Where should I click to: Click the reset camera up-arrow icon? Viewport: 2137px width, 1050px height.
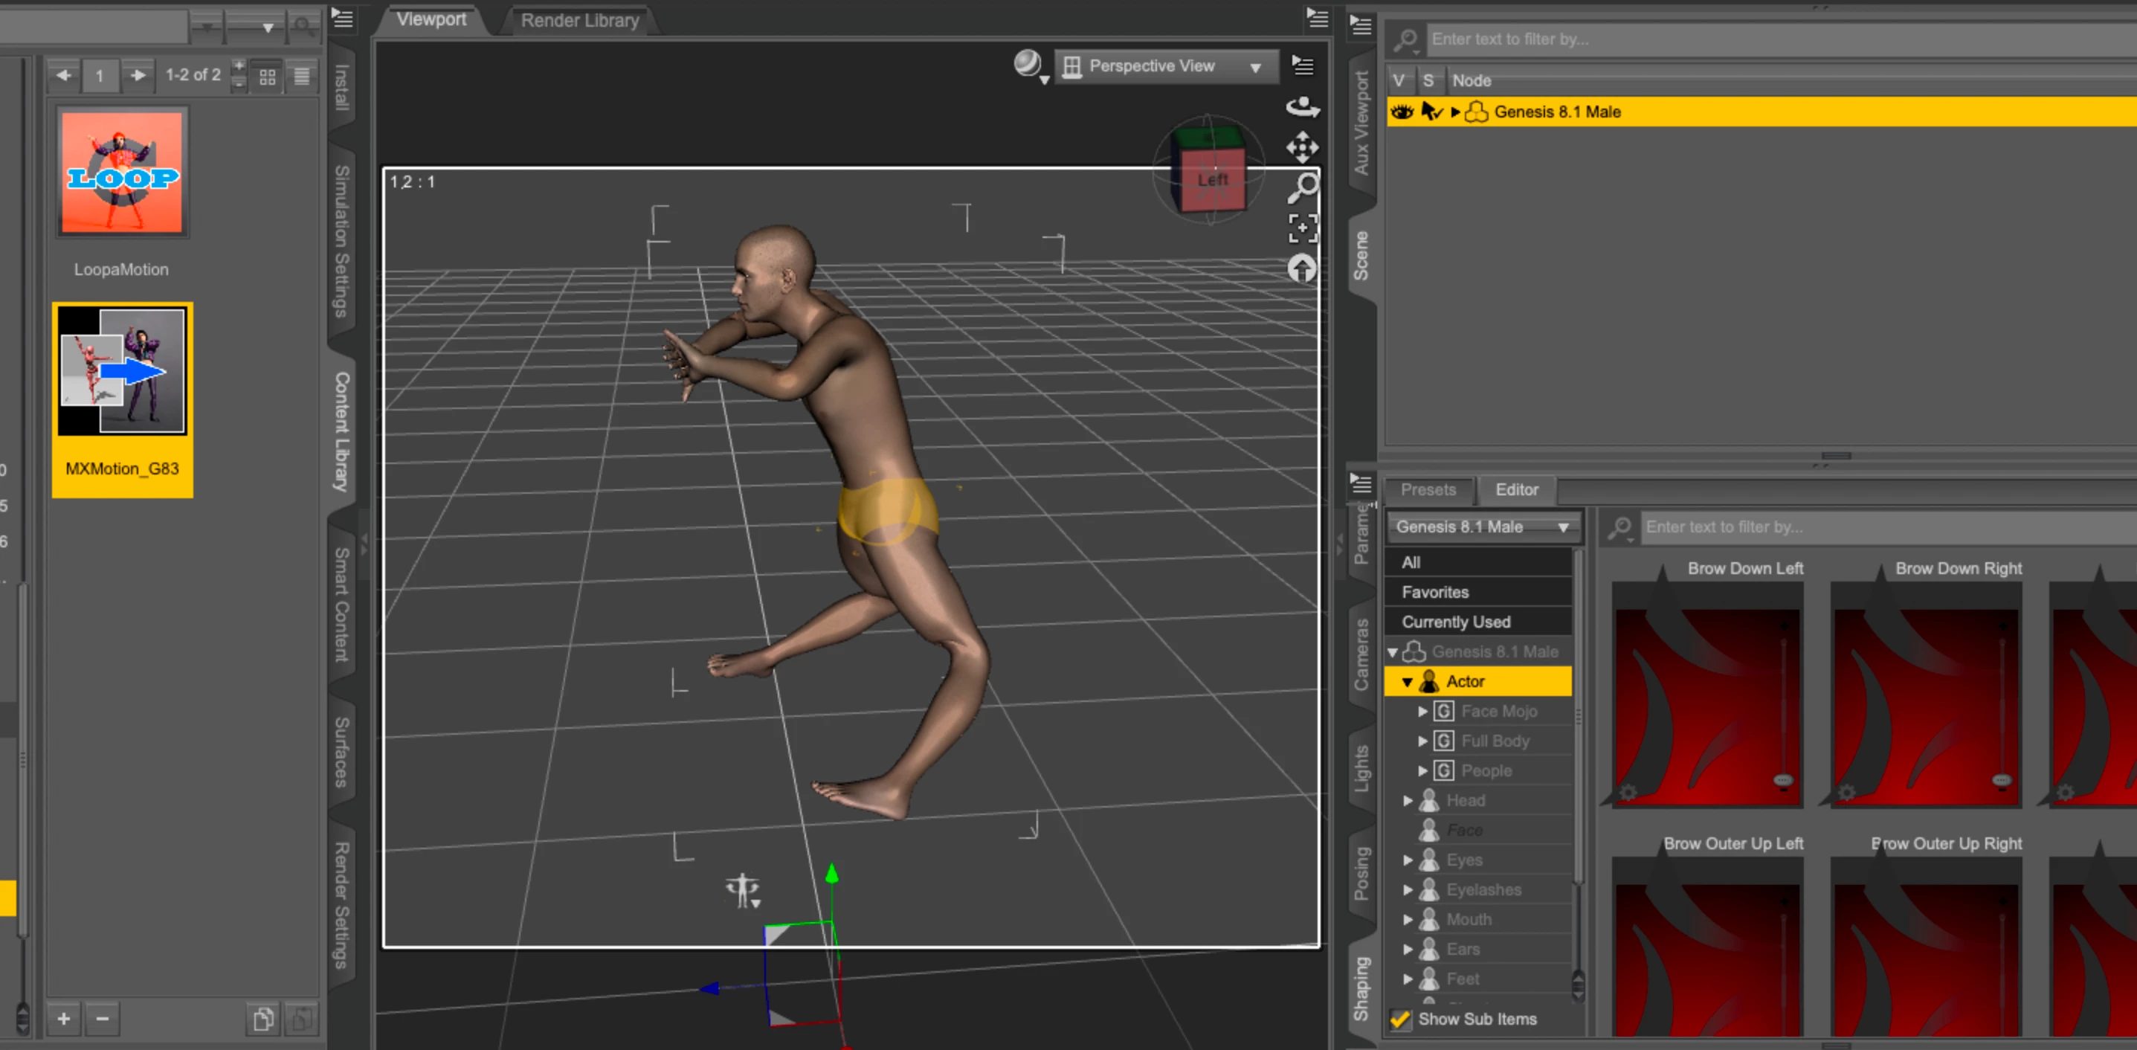(x=1302, y=268)
